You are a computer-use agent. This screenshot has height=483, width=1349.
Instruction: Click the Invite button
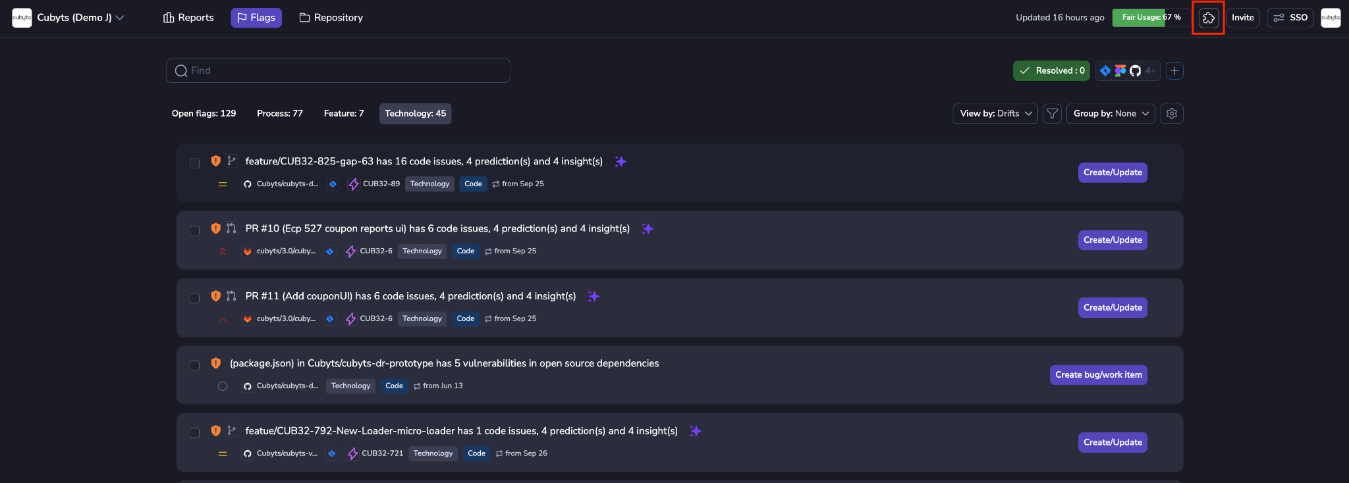click(x=1242, y=18)
